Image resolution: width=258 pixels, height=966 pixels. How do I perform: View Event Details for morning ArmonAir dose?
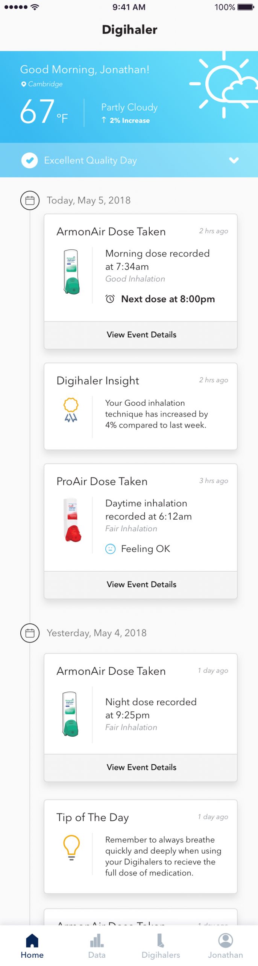141,335
